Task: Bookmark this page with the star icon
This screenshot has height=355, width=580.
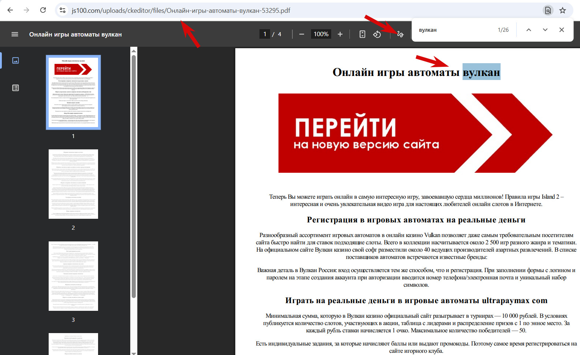Action: (x=563, y=11)
